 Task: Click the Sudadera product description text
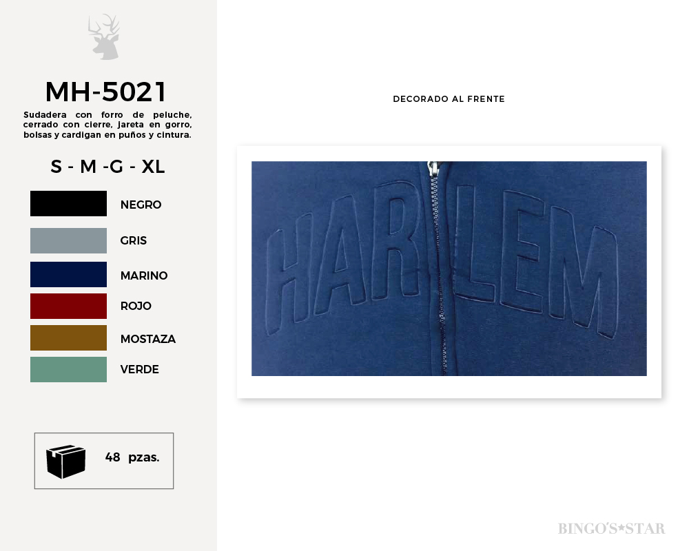click(x=107, y=125)
